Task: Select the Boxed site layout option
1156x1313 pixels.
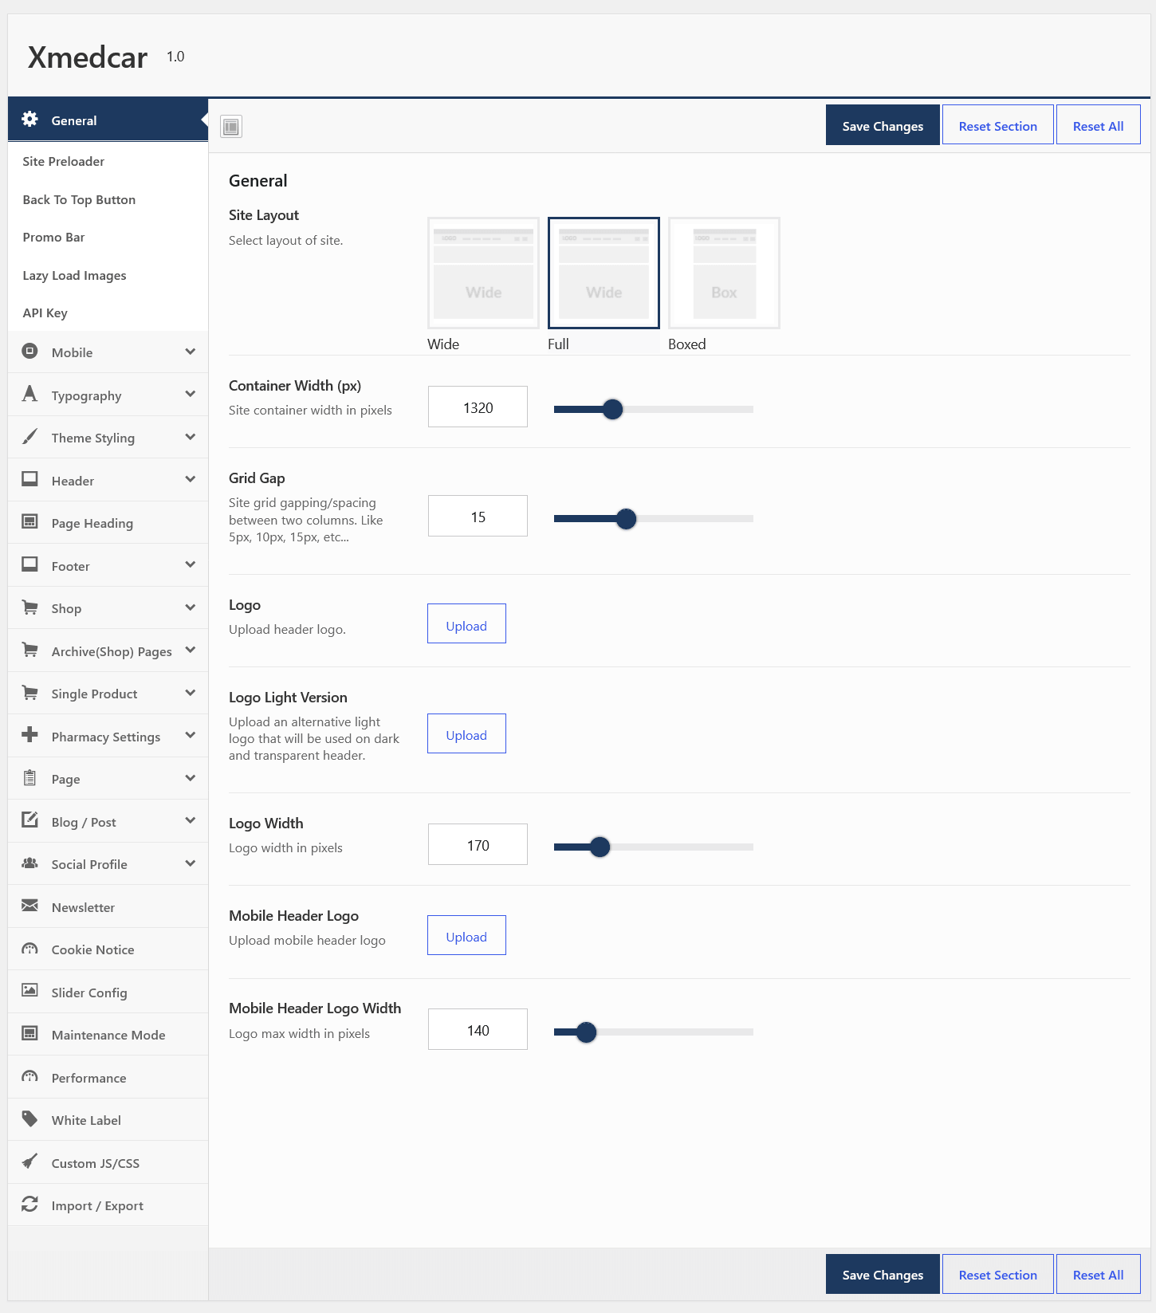Action: pyautogui.click(x=724, y=273)
